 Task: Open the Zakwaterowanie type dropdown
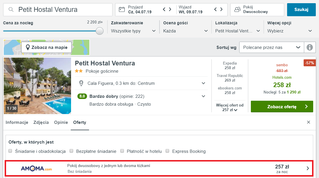(133, 31)
